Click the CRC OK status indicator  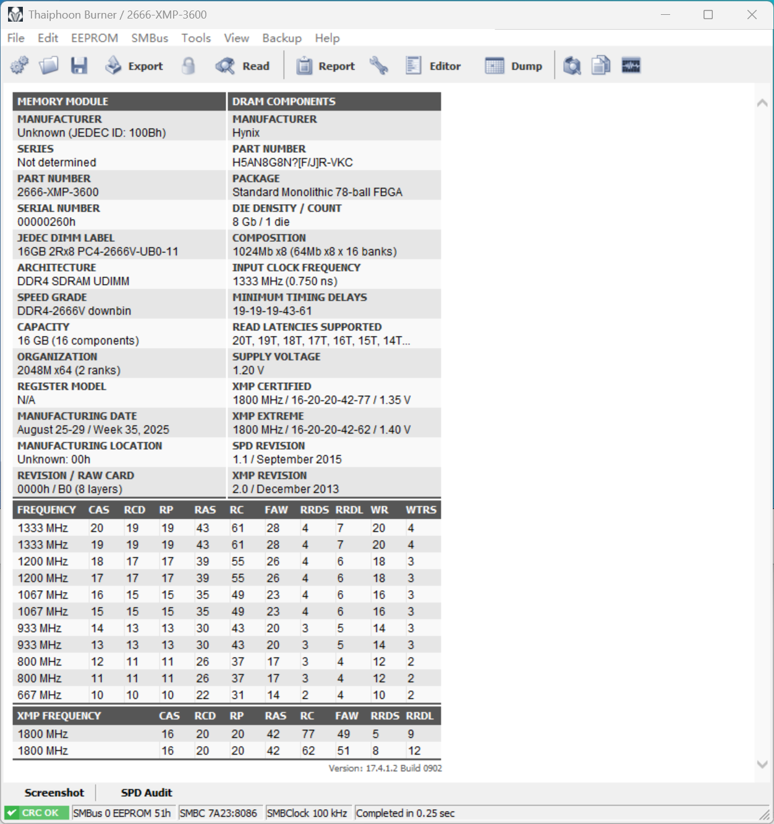[35, 813]
